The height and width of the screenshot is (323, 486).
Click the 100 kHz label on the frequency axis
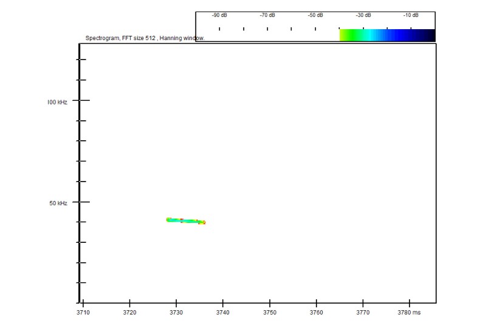pyautogui.click(x=57, y=102)
